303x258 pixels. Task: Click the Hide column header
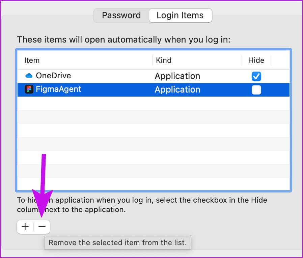[x=256, y=60]
